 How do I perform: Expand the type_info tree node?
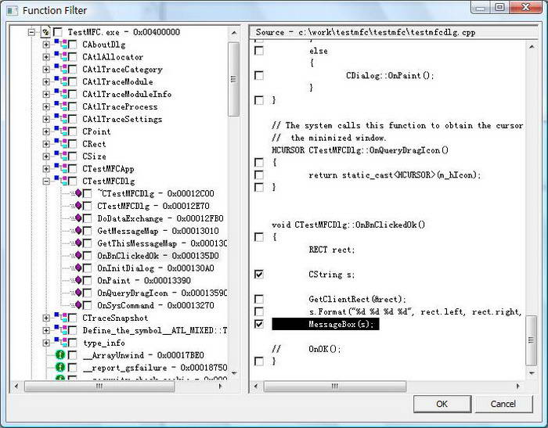46,343
